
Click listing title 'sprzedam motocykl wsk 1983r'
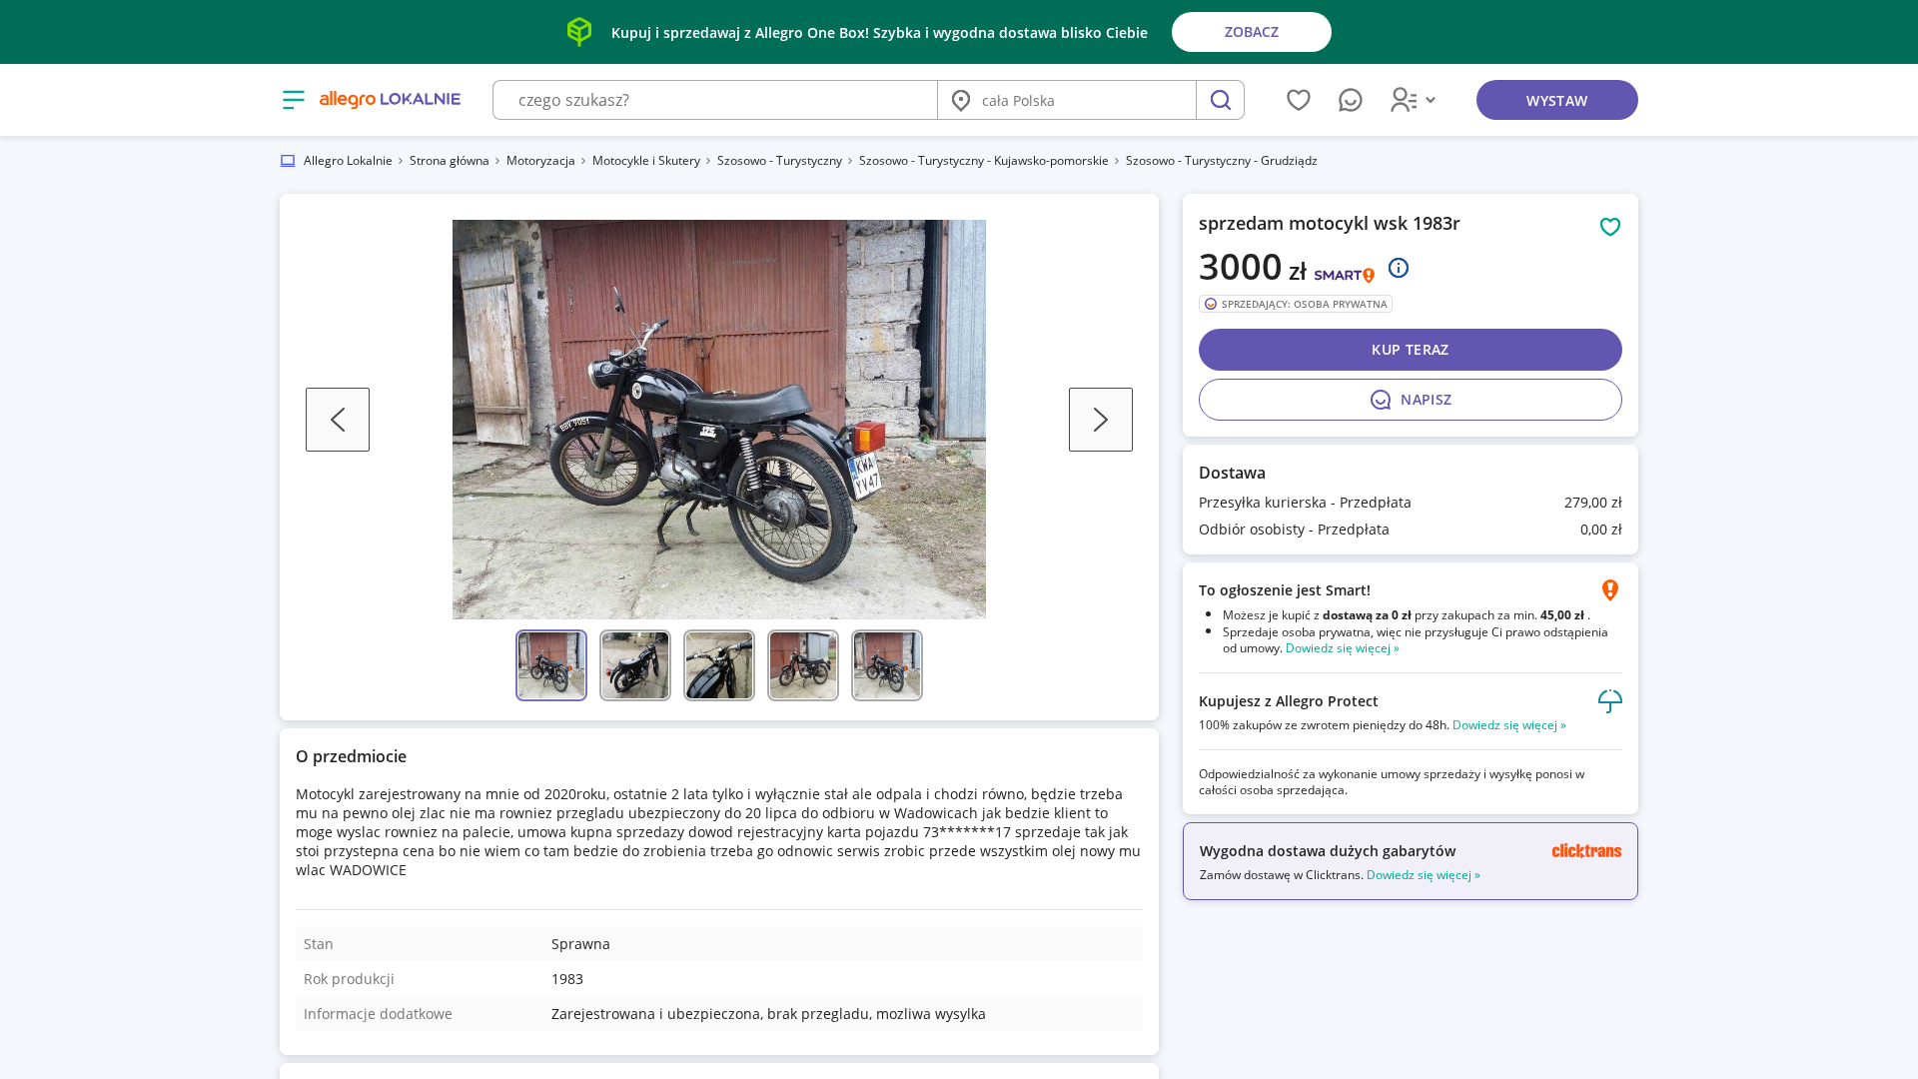pos(1329,224)
